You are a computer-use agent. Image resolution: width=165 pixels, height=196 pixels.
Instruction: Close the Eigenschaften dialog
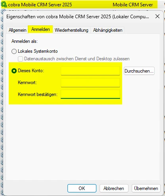click(x=157, y=17)
